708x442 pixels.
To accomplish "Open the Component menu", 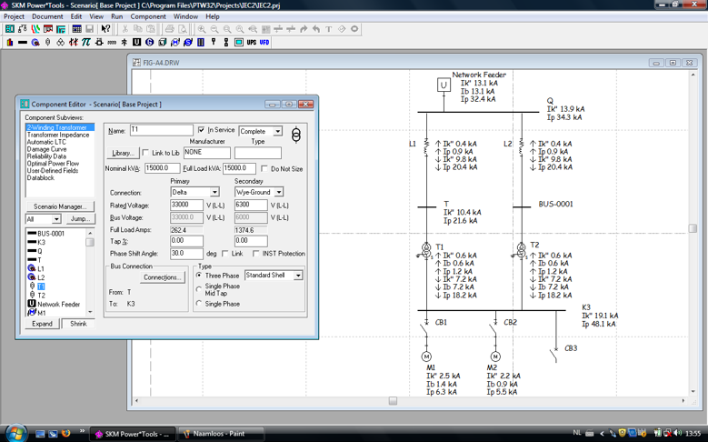I will tap(148, 16).
